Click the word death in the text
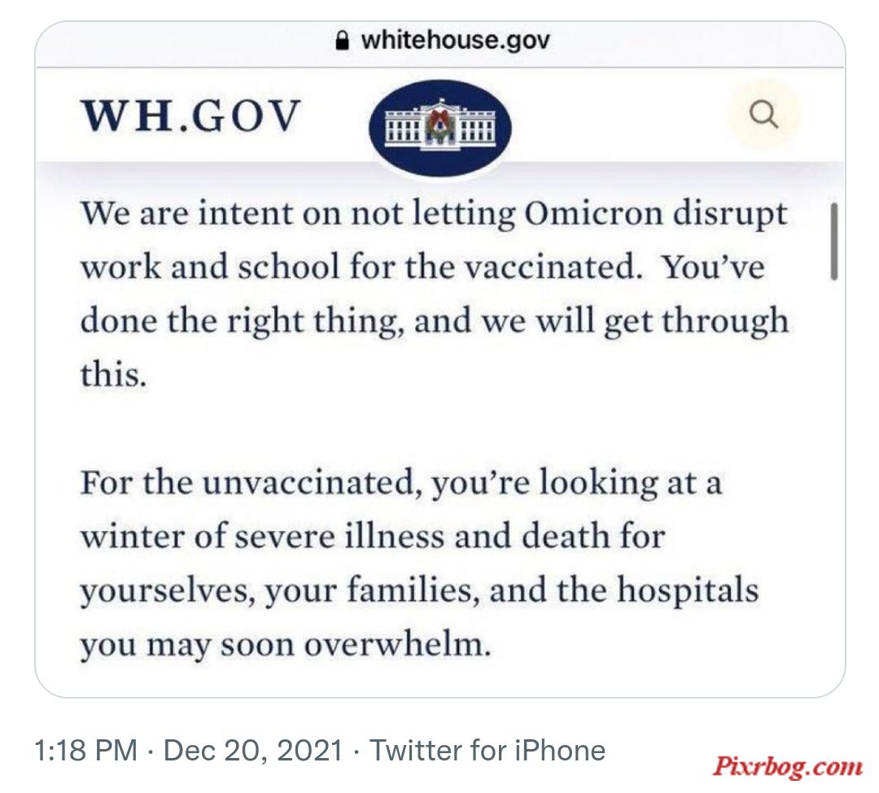 coord(565,535)
